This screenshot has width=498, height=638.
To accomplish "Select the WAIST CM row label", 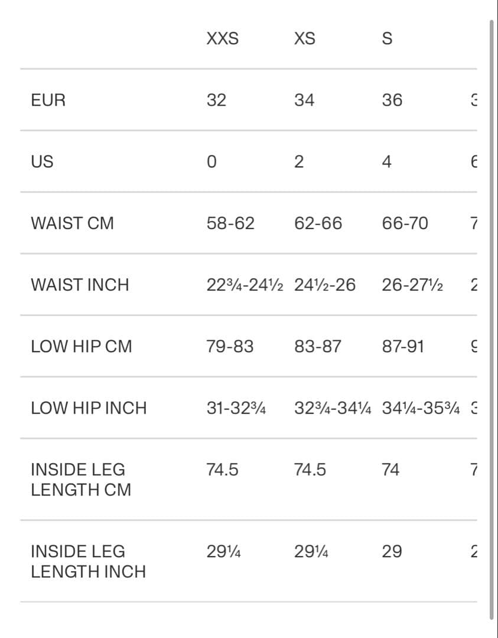I will pyautogui.click(x=72, y=223).
